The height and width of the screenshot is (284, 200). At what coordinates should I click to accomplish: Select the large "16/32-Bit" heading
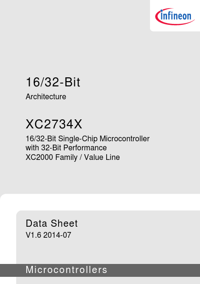[x=53, y=82]
